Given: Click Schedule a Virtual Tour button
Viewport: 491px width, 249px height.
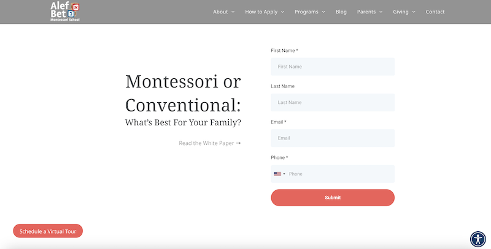Looking at the screenshot, I should click(x=48, y=231).
